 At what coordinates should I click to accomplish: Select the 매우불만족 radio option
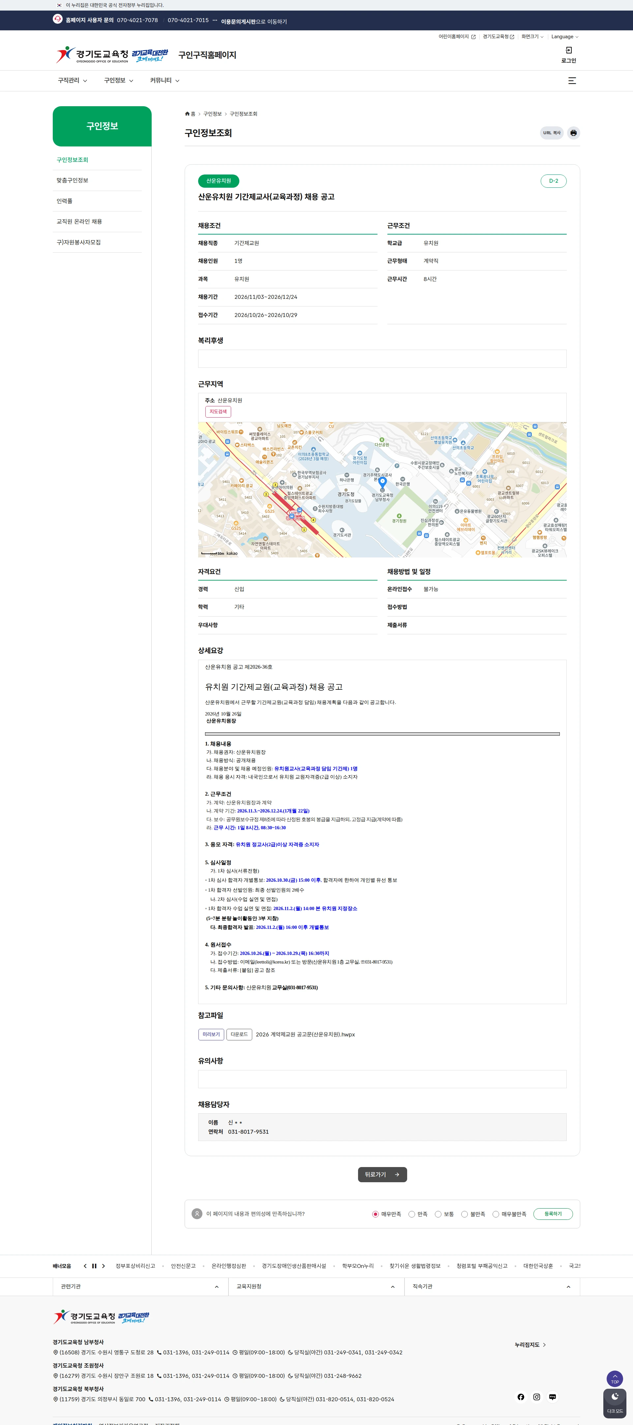(496, 1214)
